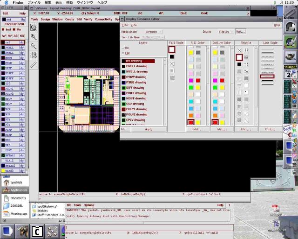Click the tyoshida home folder icon
Image resolution: width=298 pixels, height=239 pixels.
6,183
